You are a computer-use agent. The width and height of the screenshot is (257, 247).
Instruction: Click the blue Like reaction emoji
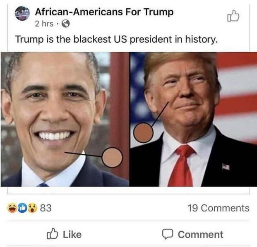click(22, 208)
